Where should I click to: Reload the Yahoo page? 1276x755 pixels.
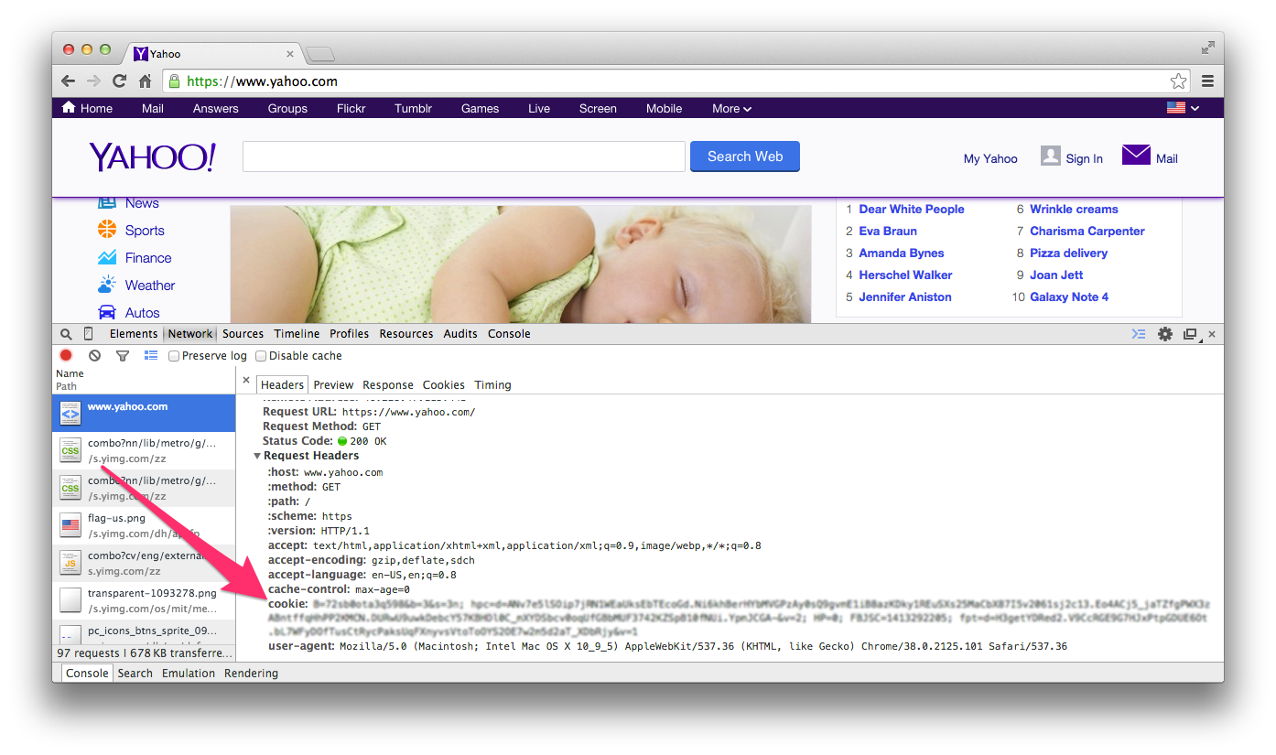click(119, 81)
